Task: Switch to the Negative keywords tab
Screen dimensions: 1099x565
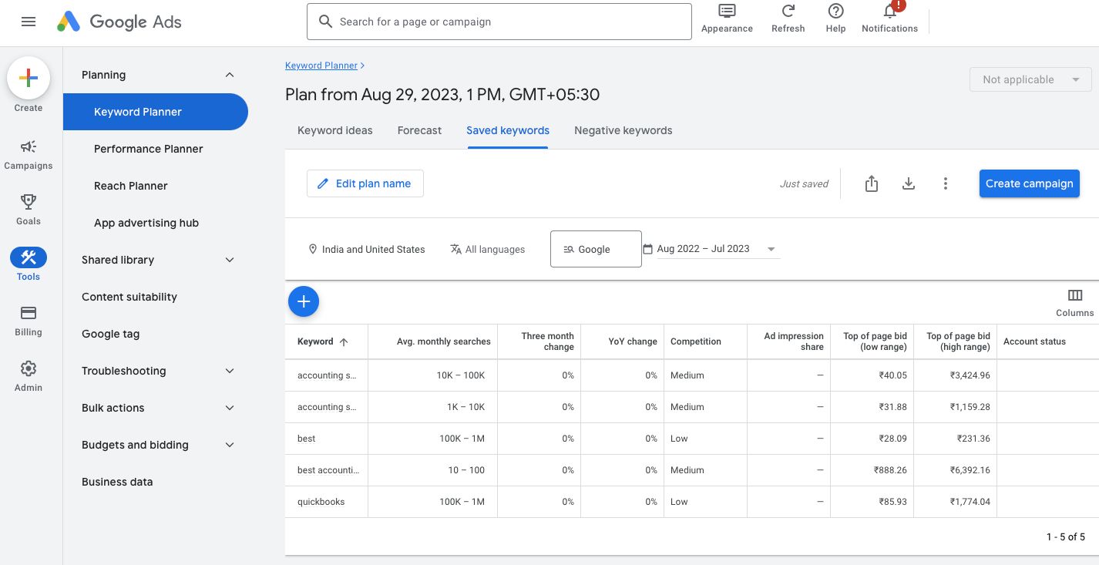Action: pos(623,130)
